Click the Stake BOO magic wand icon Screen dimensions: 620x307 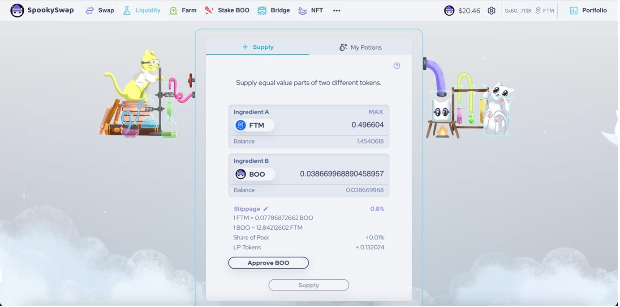pos(209,10)
